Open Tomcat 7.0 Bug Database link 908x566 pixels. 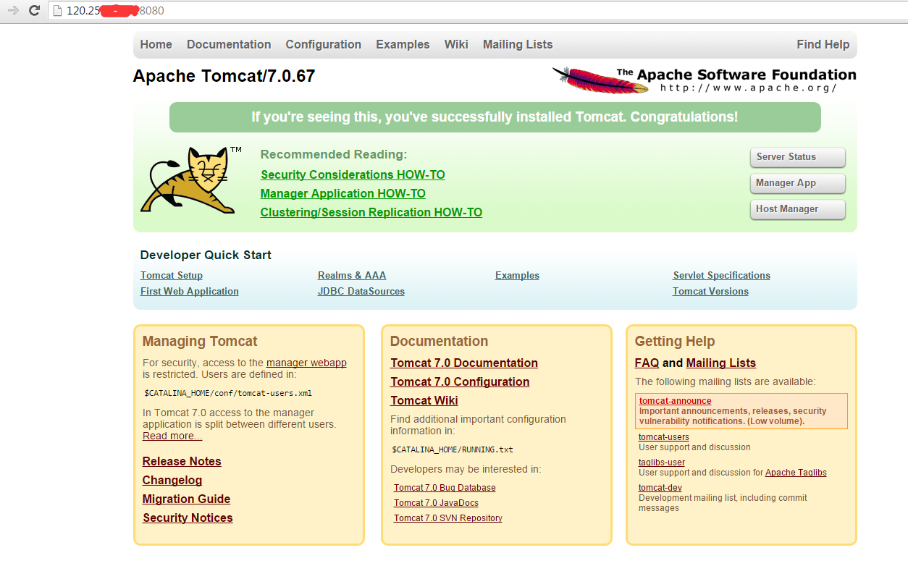(x=445, y=488)
